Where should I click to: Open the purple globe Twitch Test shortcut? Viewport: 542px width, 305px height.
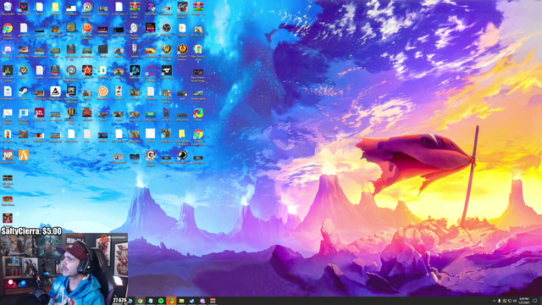click(151, 7)
